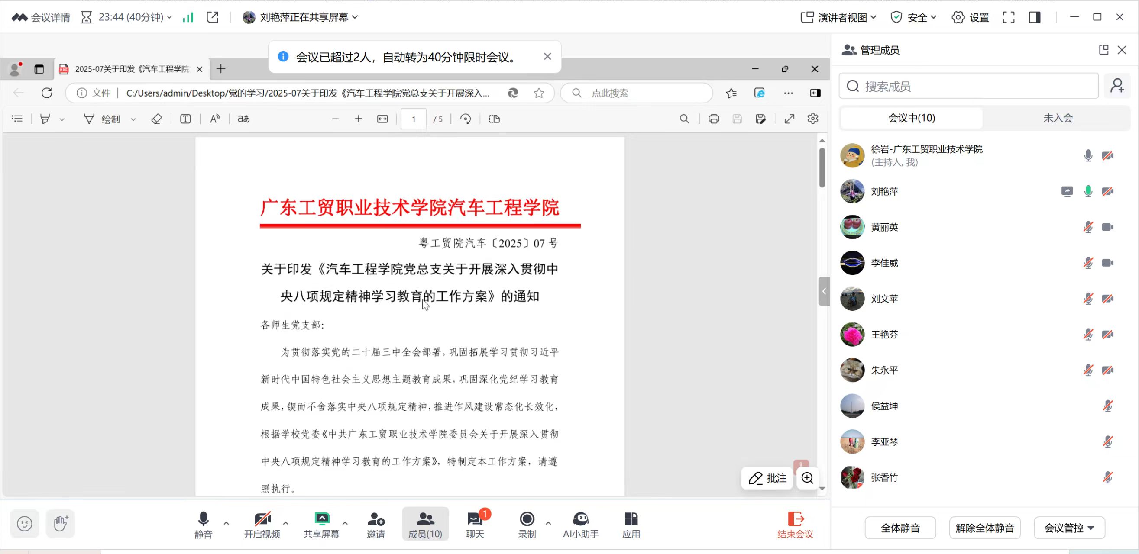The height and width of the screenshot is (554, 1139).
Task: Open the AI小助手 assistant
Action: pos(581,525)
